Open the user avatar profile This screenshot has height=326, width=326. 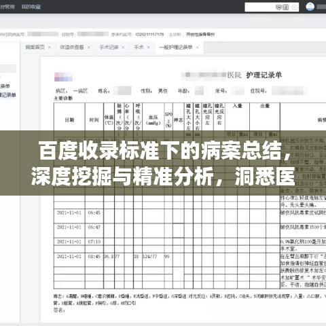click(310, 7)
